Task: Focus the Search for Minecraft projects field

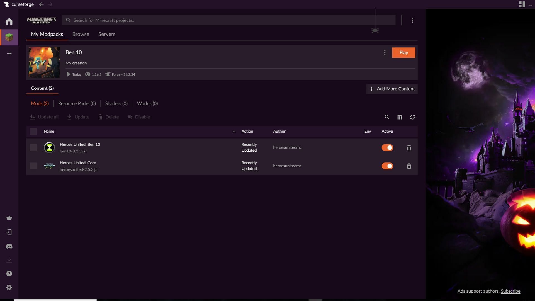Action: (229, 20)
